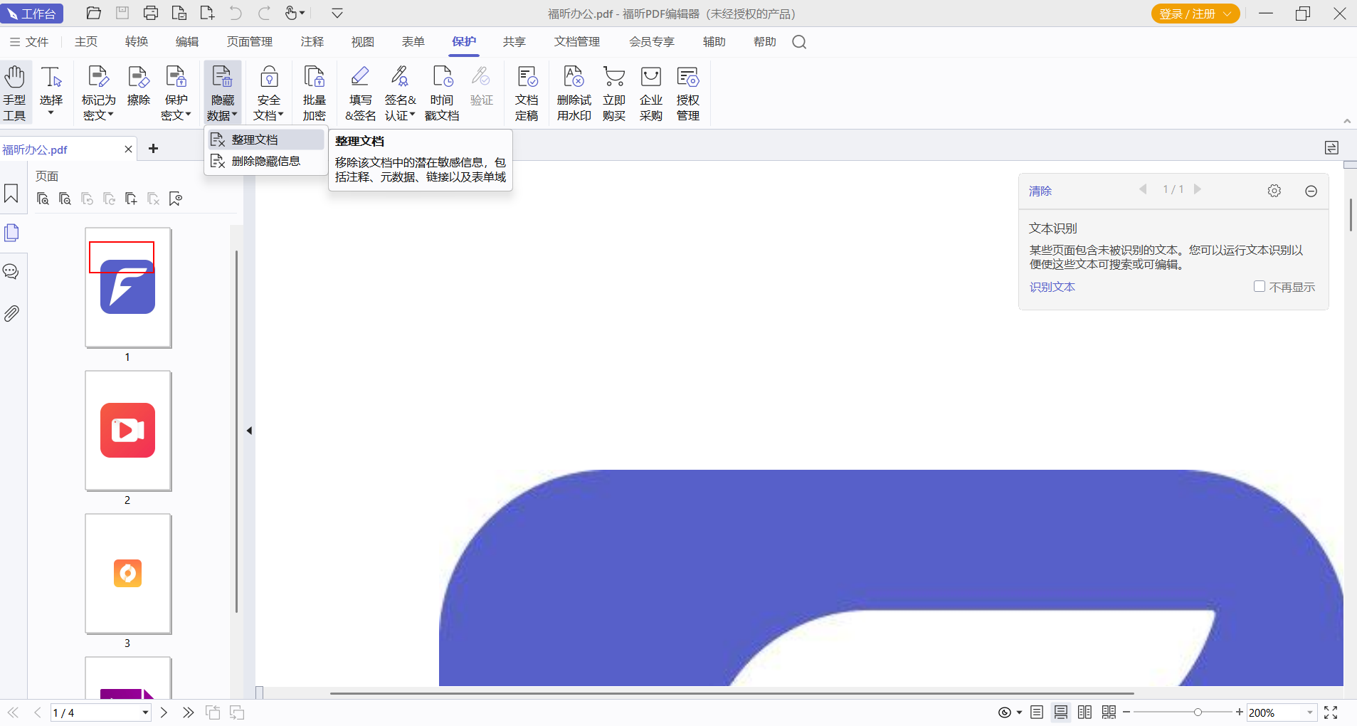The image size is (1357, 726).
Task: Click the settings gear in recognition panel
Action: point(1274,191)
